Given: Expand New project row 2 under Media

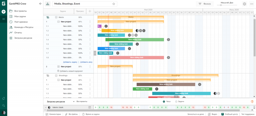Looking at the screenshot, I should pyautogui.click(x=58, y=66).
